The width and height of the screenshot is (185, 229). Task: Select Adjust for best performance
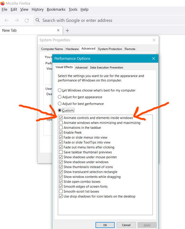pos(59,104)
